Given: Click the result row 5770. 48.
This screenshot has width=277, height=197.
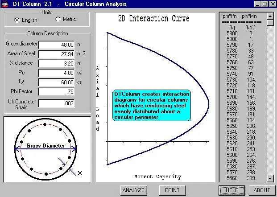Looking at the screenshot, I should point(241,57).
